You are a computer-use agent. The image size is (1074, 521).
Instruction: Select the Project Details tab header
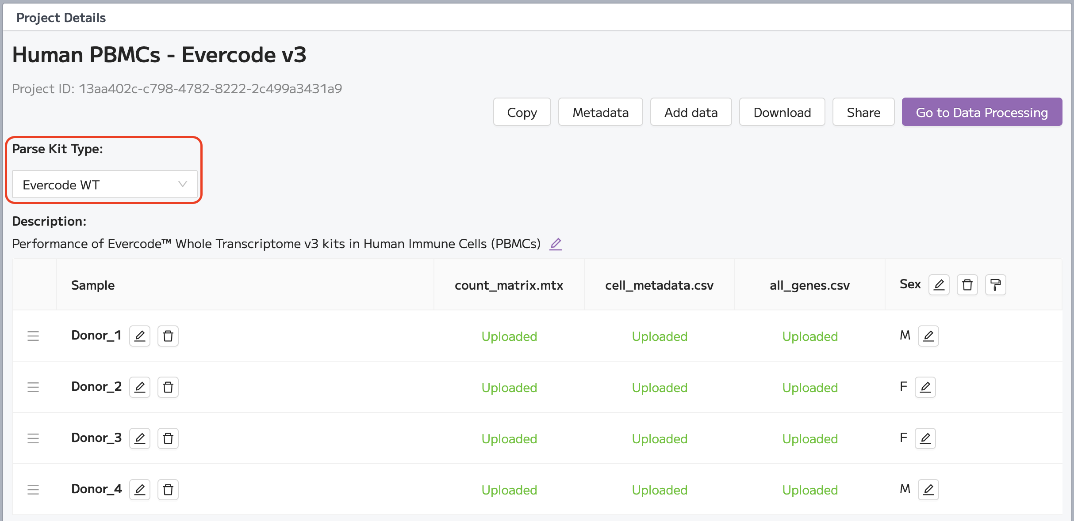click(61, 18)
